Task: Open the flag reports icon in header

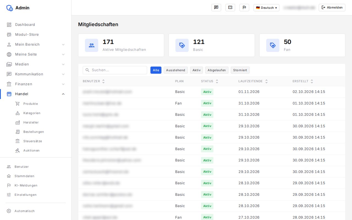Action: pyautogui.click(x=244, y=8)
